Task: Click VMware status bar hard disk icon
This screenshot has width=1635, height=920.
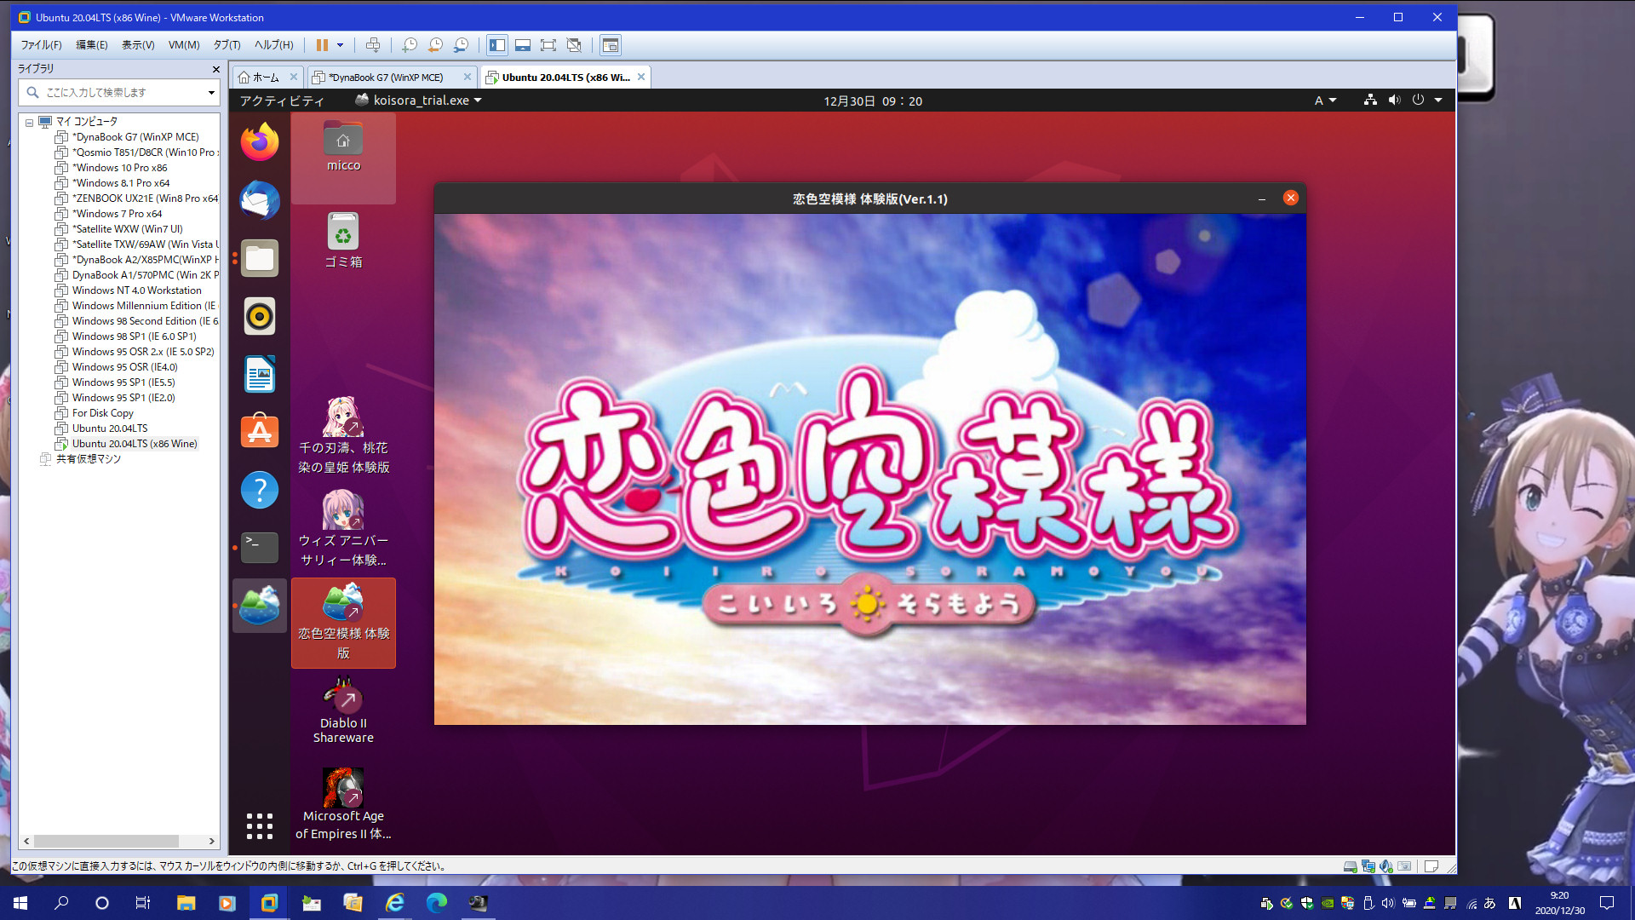Action: [x=1350, y=866]
